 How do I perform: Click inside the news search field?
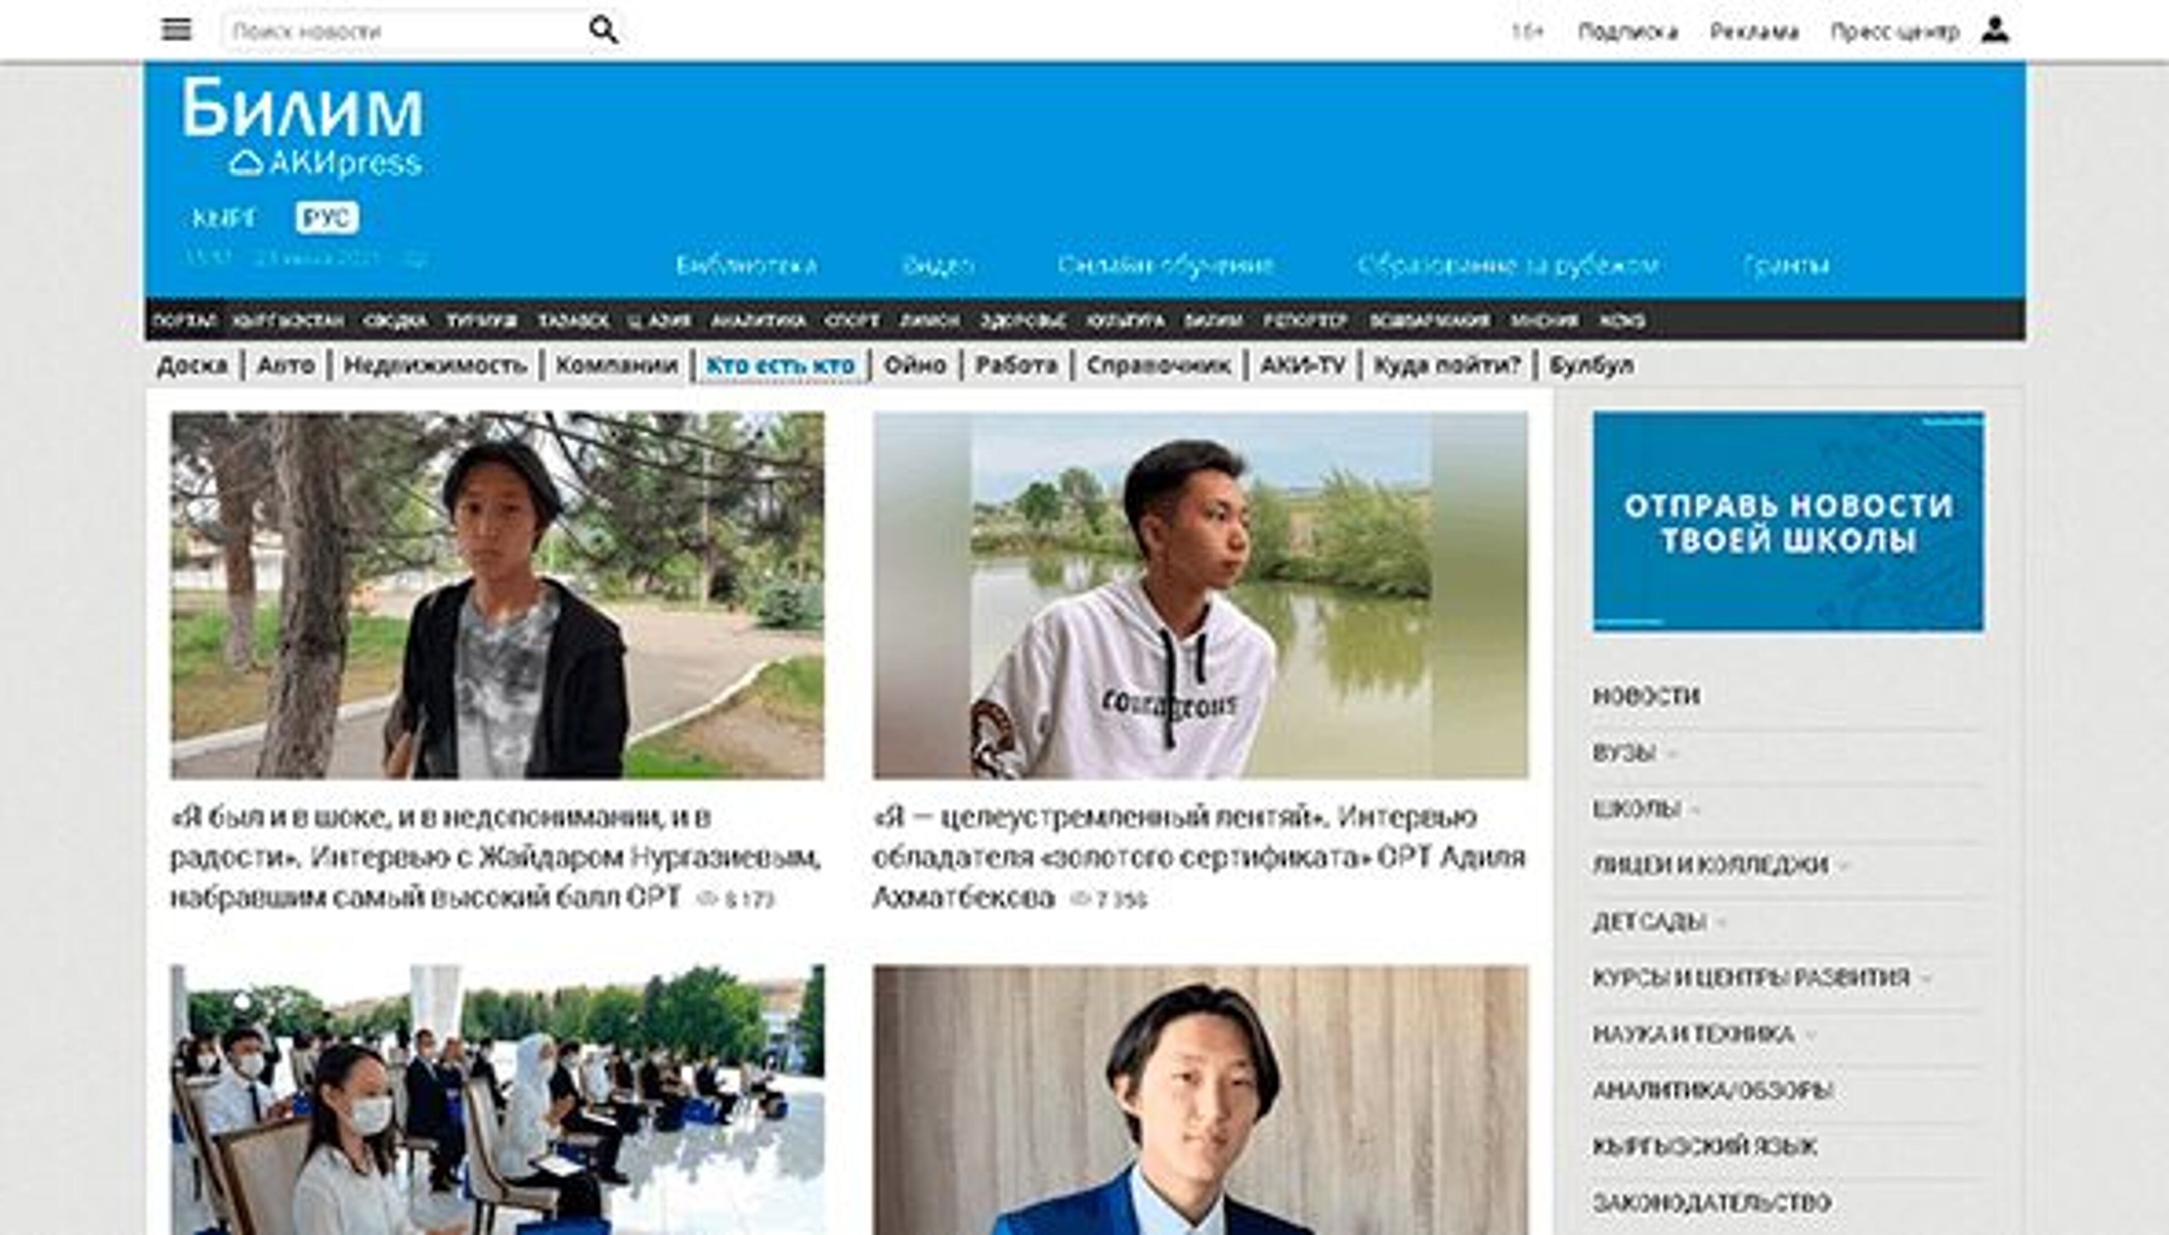pyautogui.click(x=382, y=30)
